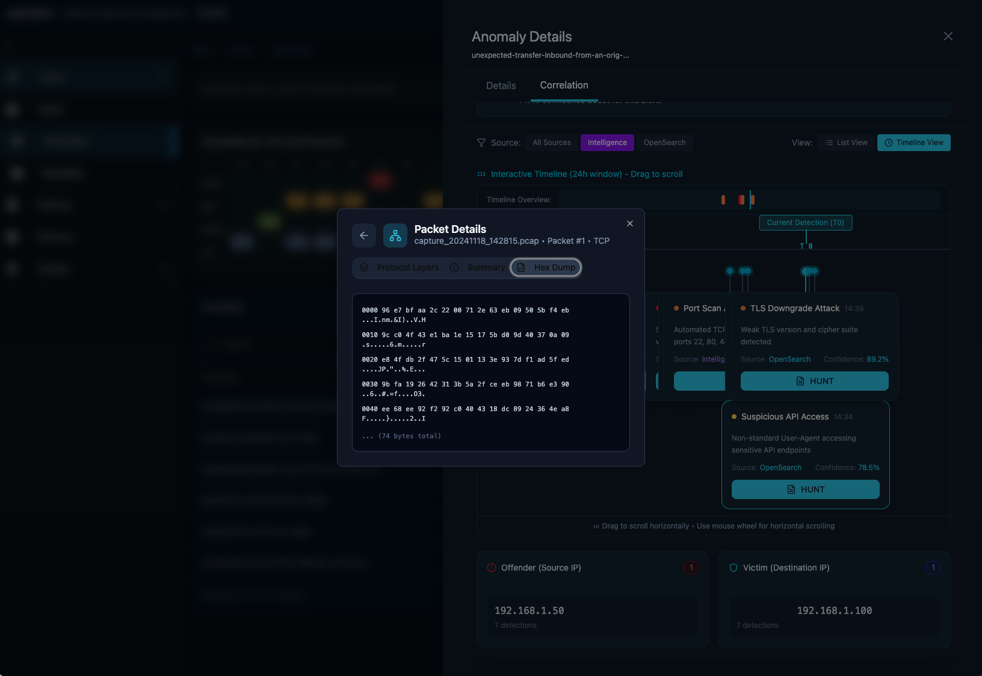Screen dimensions: 982x676
Task: Enable the OpenSearch source filter
Action: click(664, 143)
